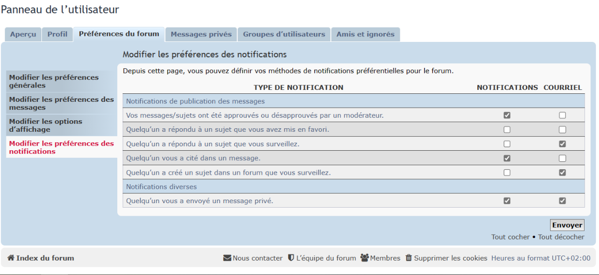This screenshot has width=599, height=275.
Task: Enable Courriel for quoted in a message
Action: click(x=563, y=158)
